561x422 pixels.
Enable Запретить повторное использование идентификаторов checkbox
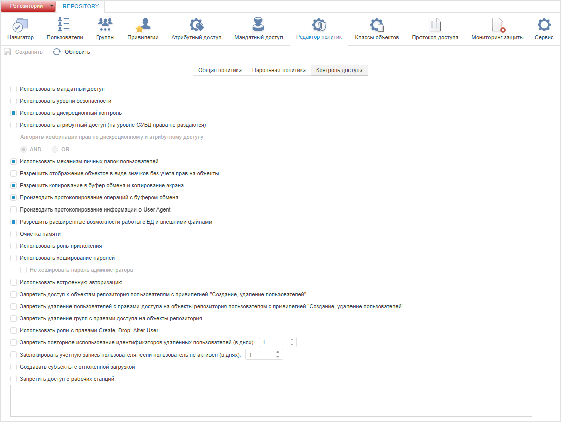pyautogui.click(x=13, y=342)
